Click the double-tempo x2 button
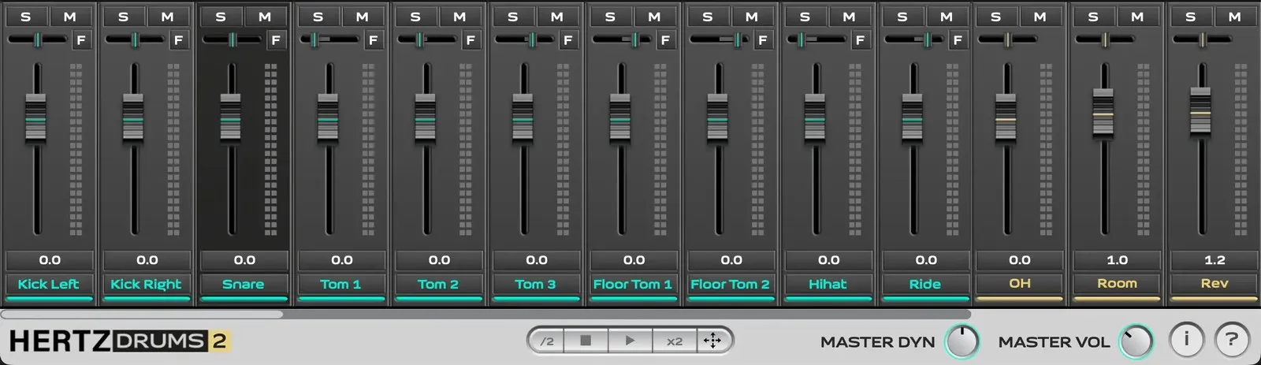 coord(675,341)
